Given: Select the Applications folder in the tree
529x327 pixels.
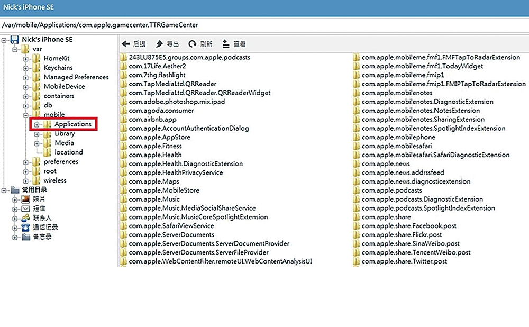Looking at the screenshot, I should click(73, 124).
